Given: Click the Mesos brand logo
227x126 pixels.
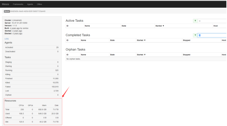Looking at the screenshot, I should point(6,4).
